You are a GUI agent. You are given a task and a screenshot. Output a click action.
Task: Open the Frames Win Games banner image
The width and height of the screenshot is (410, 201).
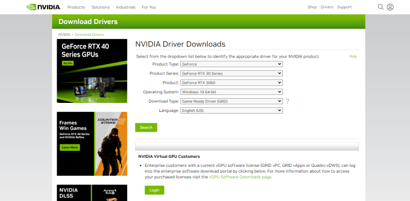point(92,144)
